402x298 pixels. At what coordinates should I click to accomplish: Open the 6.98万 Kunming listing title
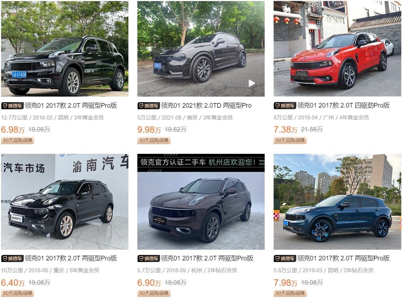[x=71, y=106]
